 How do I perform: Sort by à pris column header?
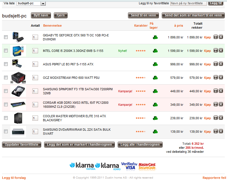point(179,26)
